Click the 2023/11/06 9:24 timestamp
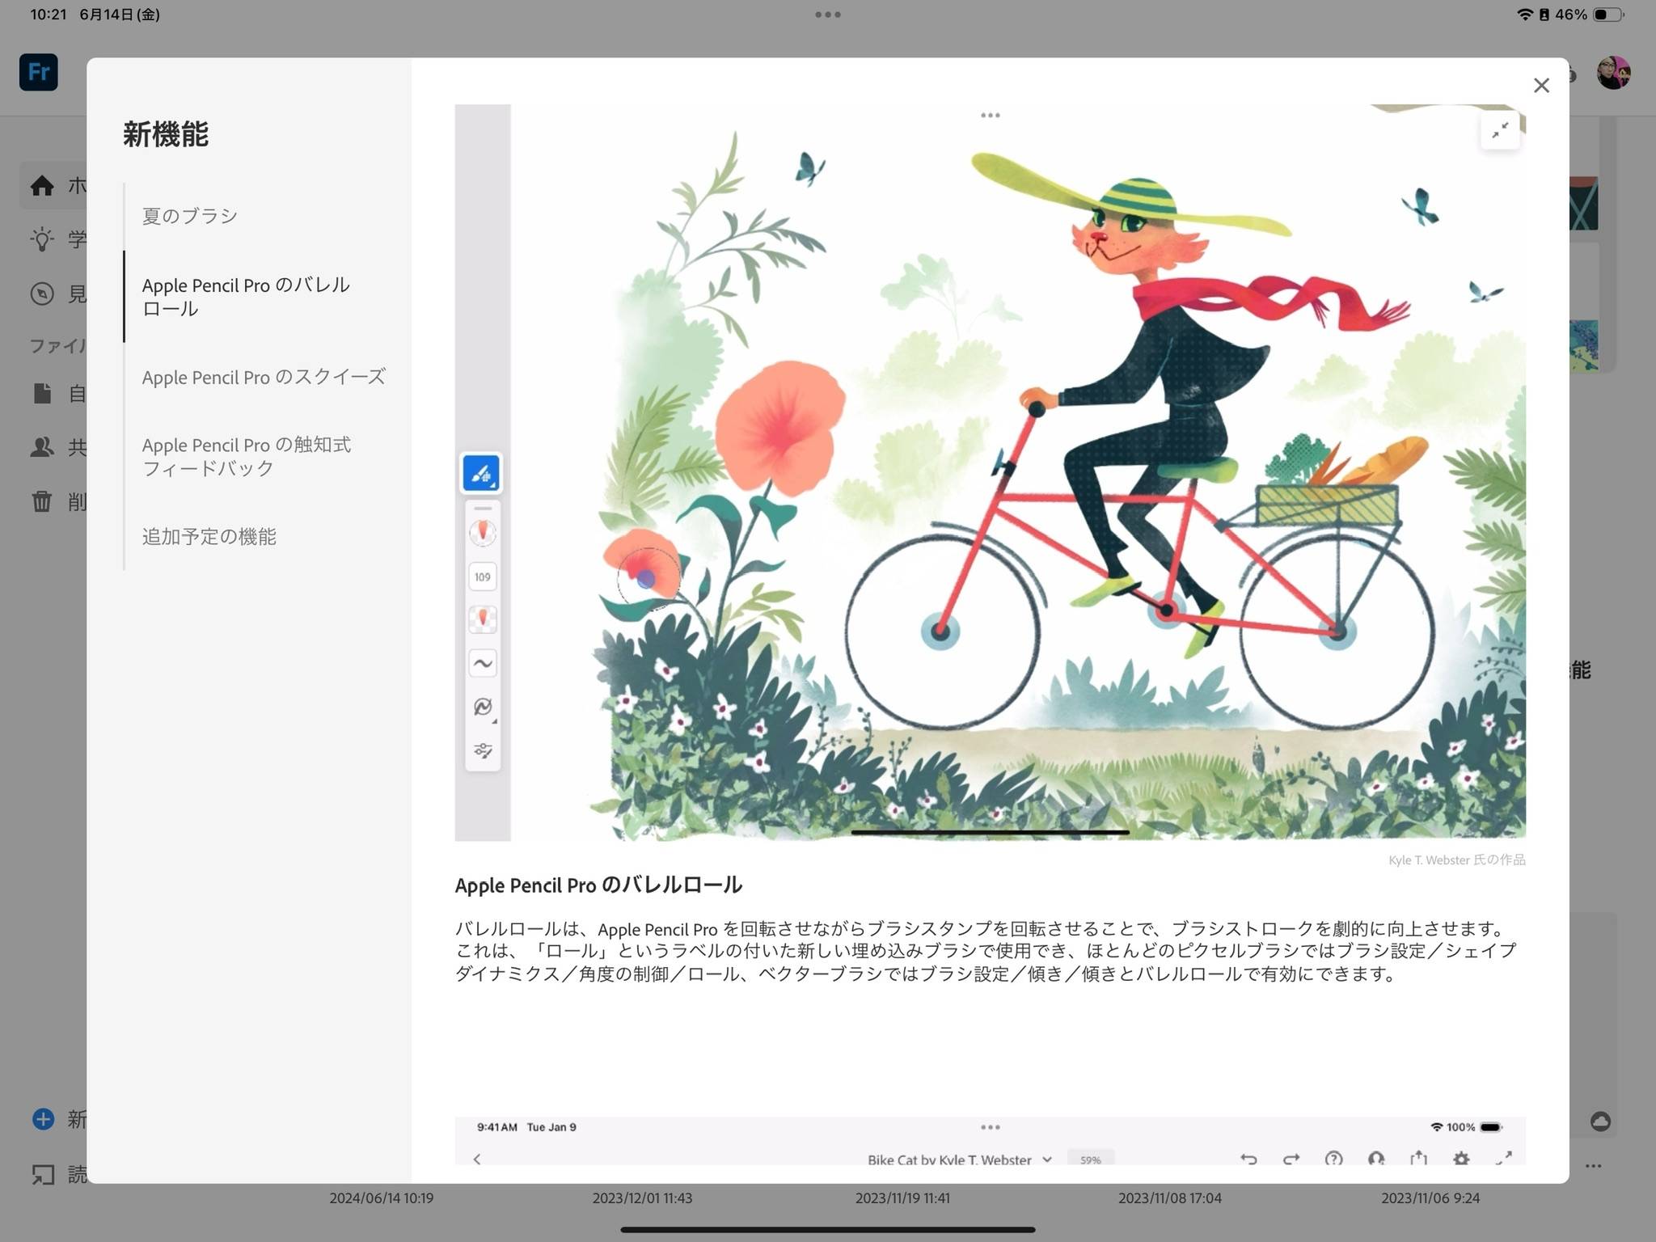Image resolution: width=1656 pixels, height=1242 pixels. pos(1430,1198)
